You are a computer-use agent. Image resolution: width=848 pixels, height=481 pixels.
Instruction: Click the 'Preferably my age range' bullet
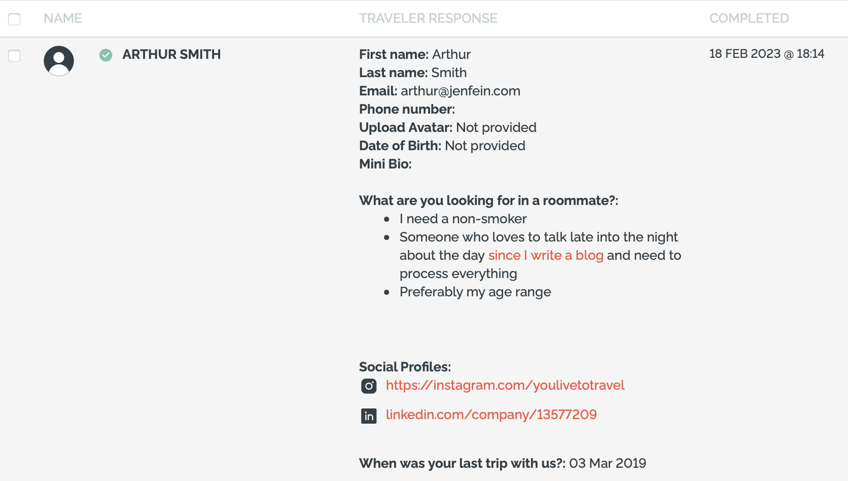point(475,292)
